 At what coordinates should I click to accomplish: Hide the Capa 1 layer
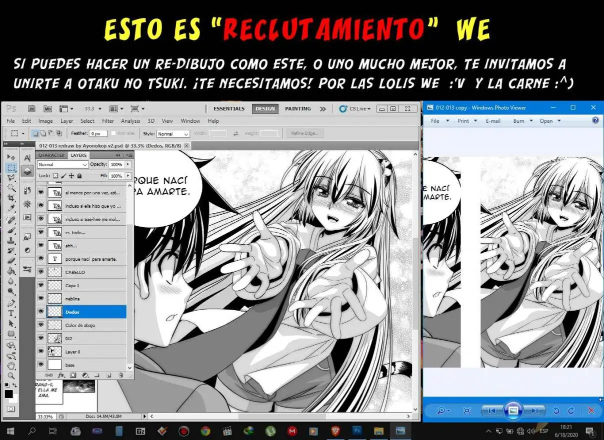[41, 285]
